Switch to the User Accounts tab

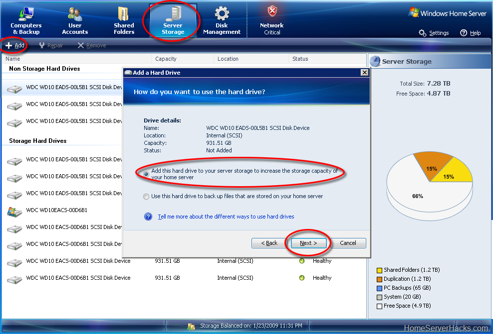[x=75, y=21]
